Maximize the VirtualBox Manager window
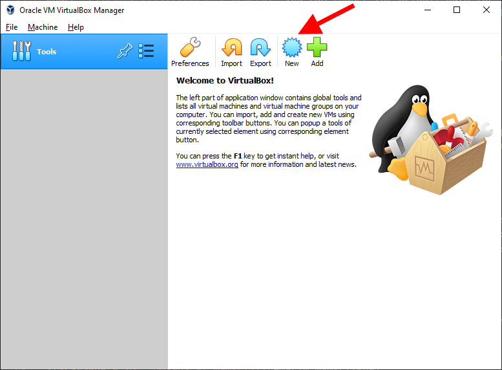 [457, 10]
